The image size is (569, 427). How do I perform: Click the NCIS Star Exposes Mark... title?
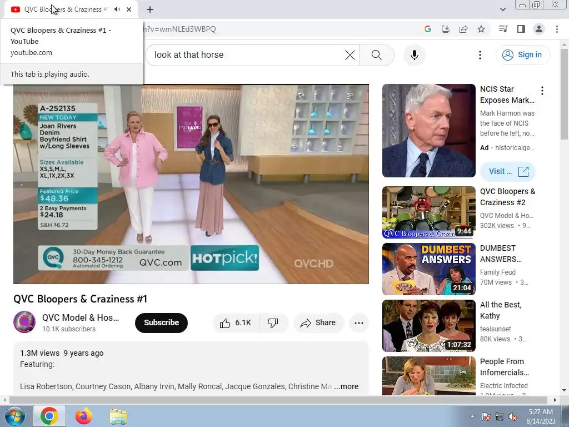click(x=507, y=95)
